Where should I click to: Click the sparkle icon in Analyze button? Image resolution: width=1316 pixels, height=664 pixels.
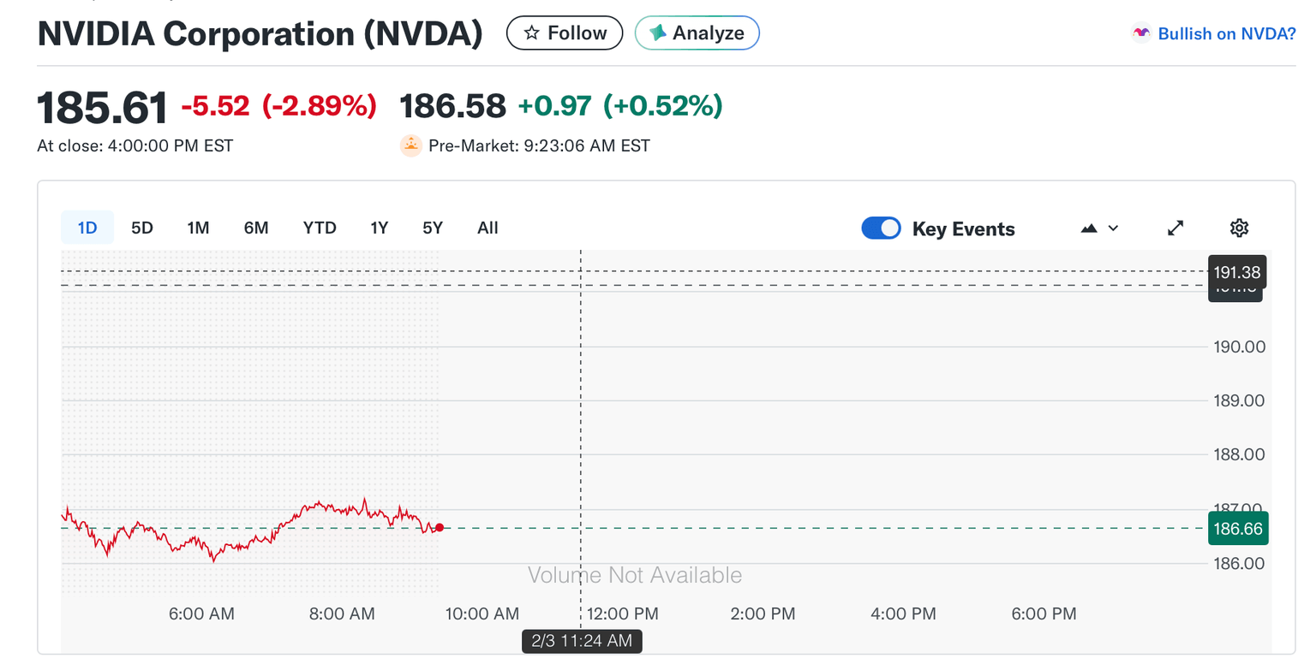click(658, 33)
